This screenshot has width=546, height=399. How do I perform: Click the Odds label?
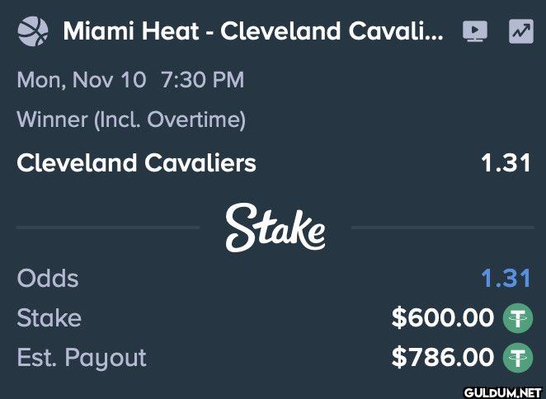click(48, 279)
